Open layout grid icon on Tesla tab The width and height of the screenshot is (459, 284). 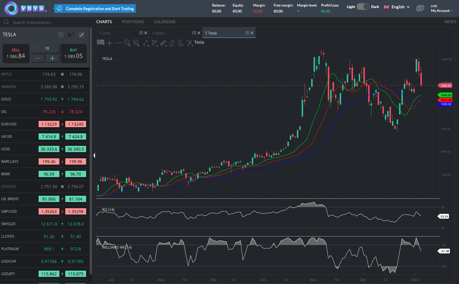(x=247, y=33)
